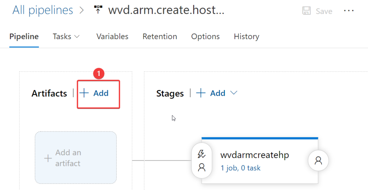Expand the Tasks tab dropdown chevron
368x190 pixels.
click(x=77, y=37)
